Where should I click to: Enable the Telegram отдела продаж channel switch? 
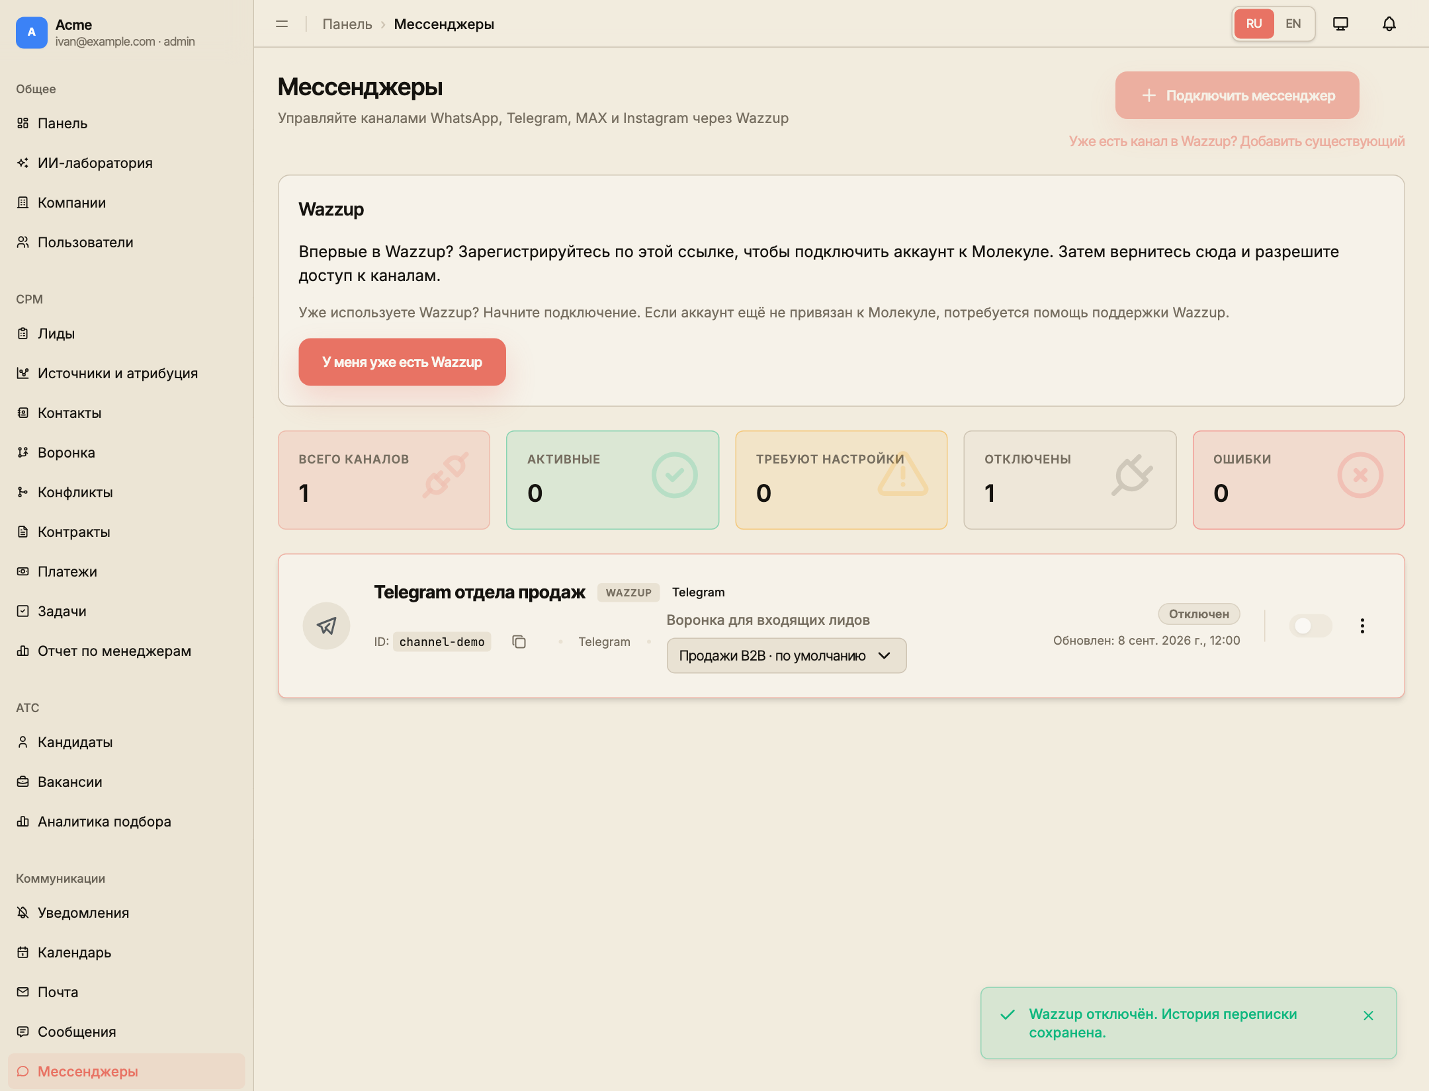[x=1310, y=626]
